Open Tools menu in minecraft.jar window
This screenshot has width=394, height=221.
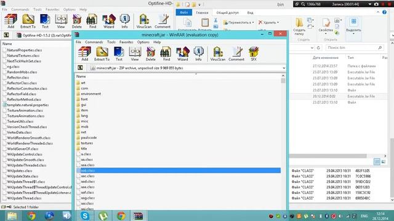pyautogui.click(x=111, y=42)
